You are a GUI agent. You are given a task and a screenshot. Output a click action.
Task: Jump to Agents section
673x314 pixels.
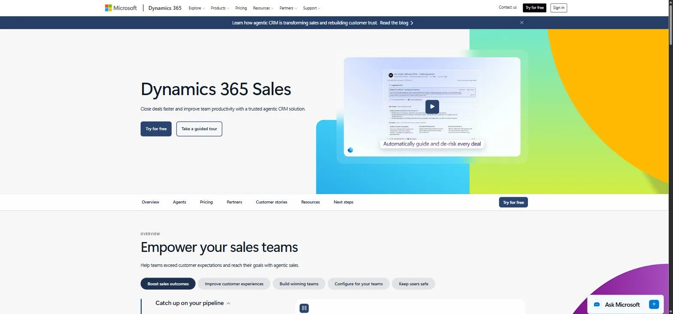(179, 202)
